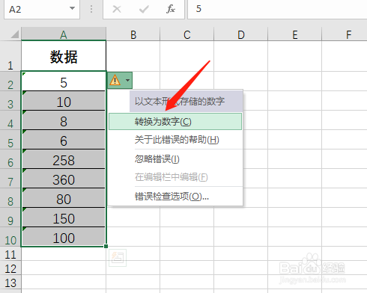Click the select-all corner triangle
This screenshot has height=293, width=367.
[15, 34]
